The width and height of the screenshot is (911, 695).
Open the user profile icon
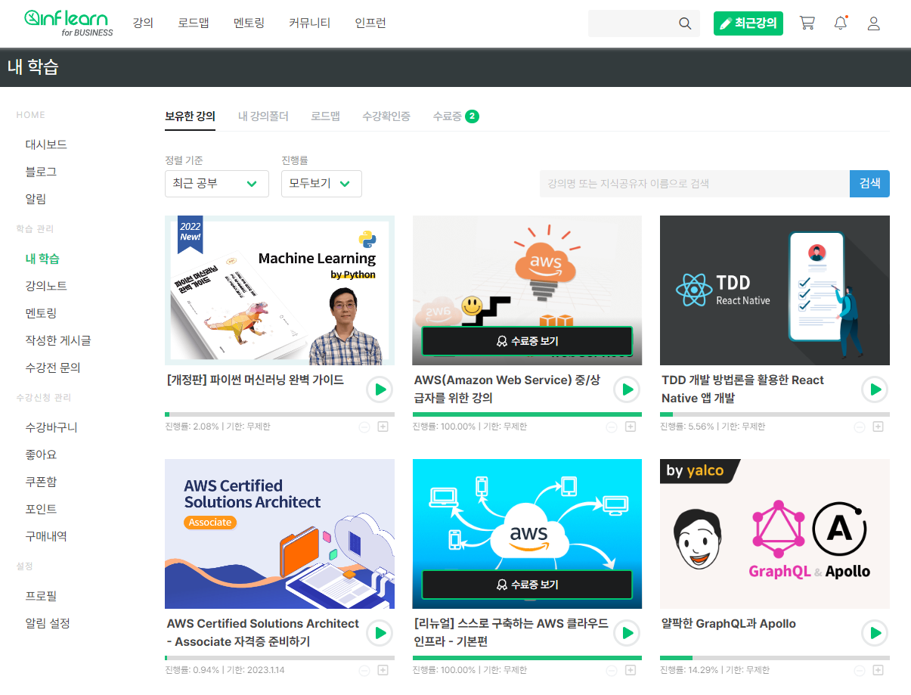pos(873,23)
